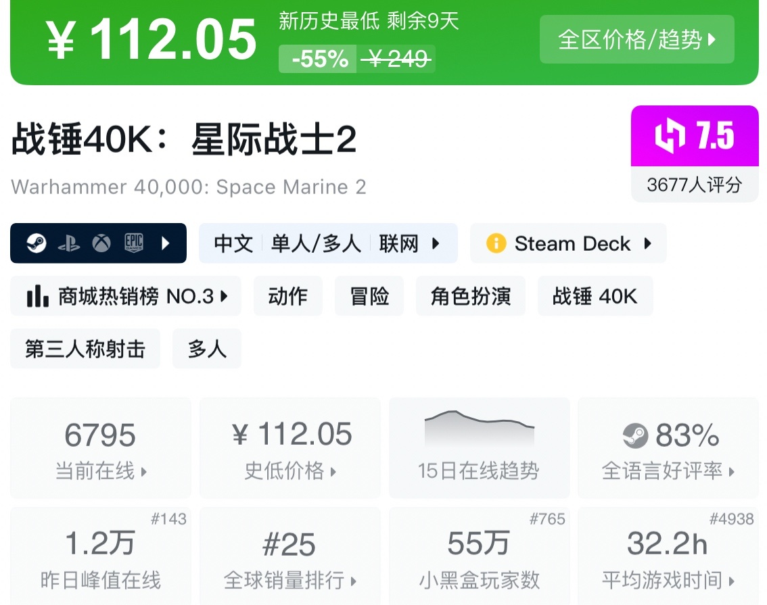Viewport: 767px width, 605px height.
Task: Tap the PlayStation platform icon
Action: [69, 243]
